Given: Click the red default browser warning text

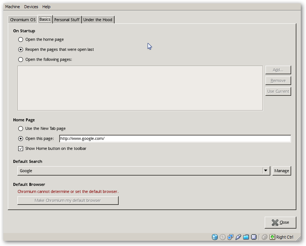Looking at the screenshot, I should pyautogui.click(x=68, y=191).
